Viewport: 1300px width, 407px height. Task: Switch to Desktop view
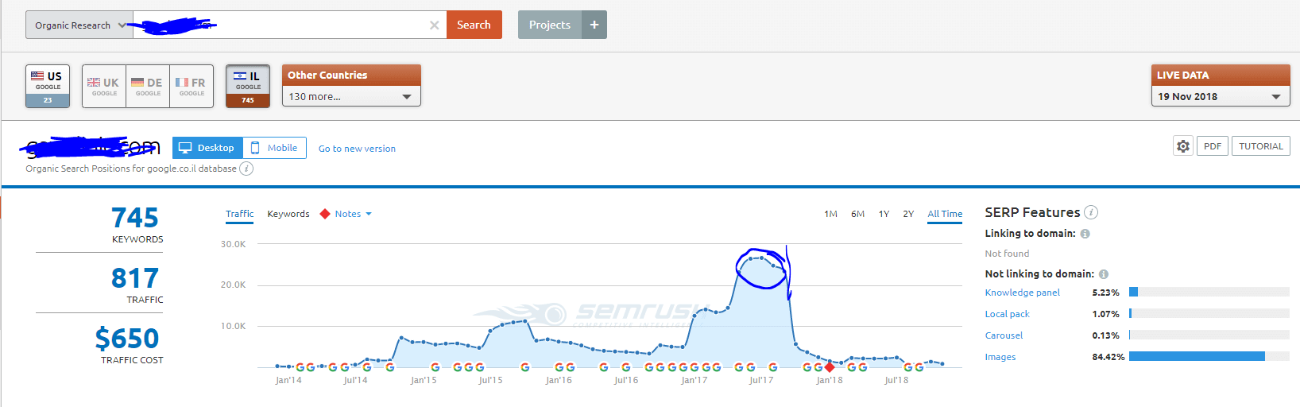coord(207,148)
